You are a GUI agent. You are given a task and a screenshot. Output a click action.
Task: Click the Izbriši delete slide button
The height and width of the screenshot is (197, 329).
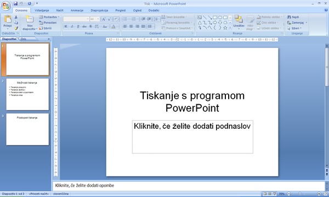[x=46, y=28]
